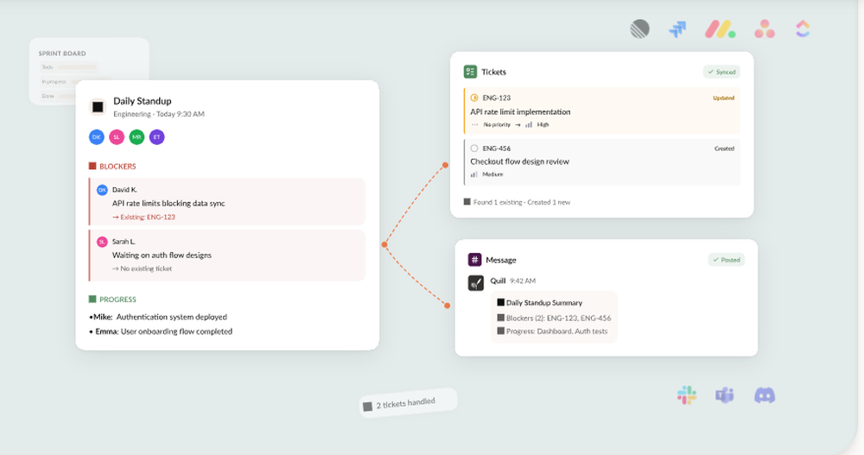Select the DK attendee avatar under Engineering

click(x=97, y=137)
